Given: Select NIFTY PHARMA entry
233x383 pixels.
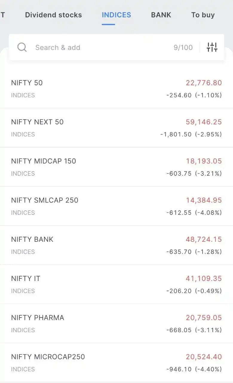Looking at the screenshot, I should click(116, 324).
